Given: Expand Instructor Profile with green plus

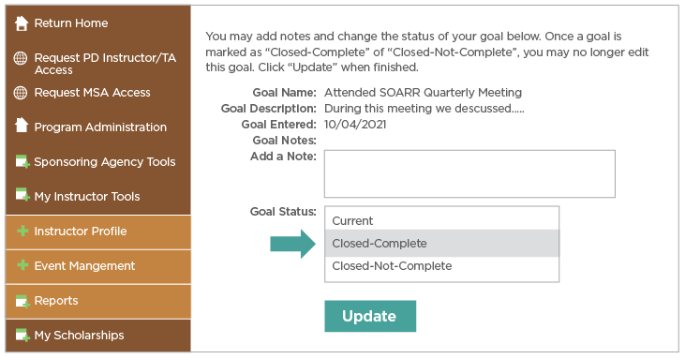Looking at the screenshot, I should 22,231.
